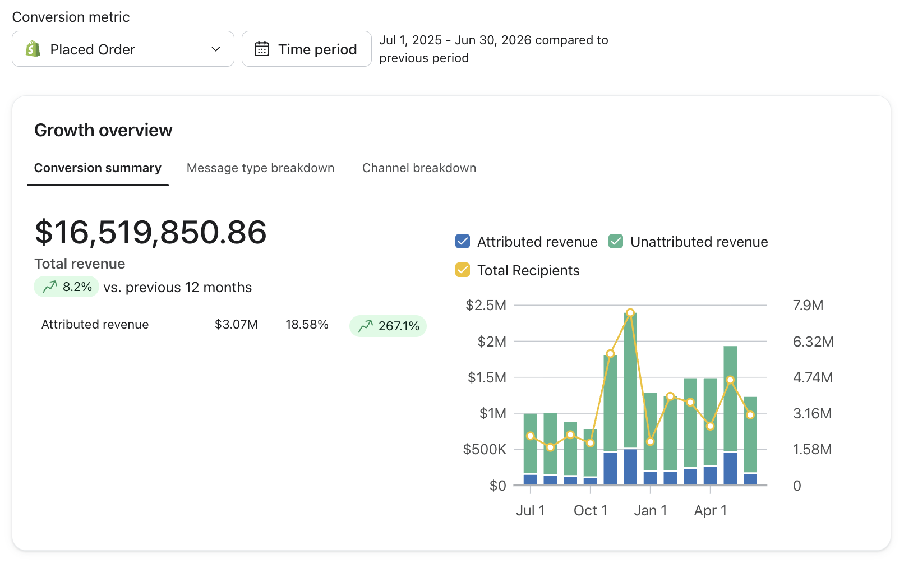The height and width of the screenshot is (563, 904).
Task: Toggle the Total Recipients checkbox
Action: coord(463,270)
